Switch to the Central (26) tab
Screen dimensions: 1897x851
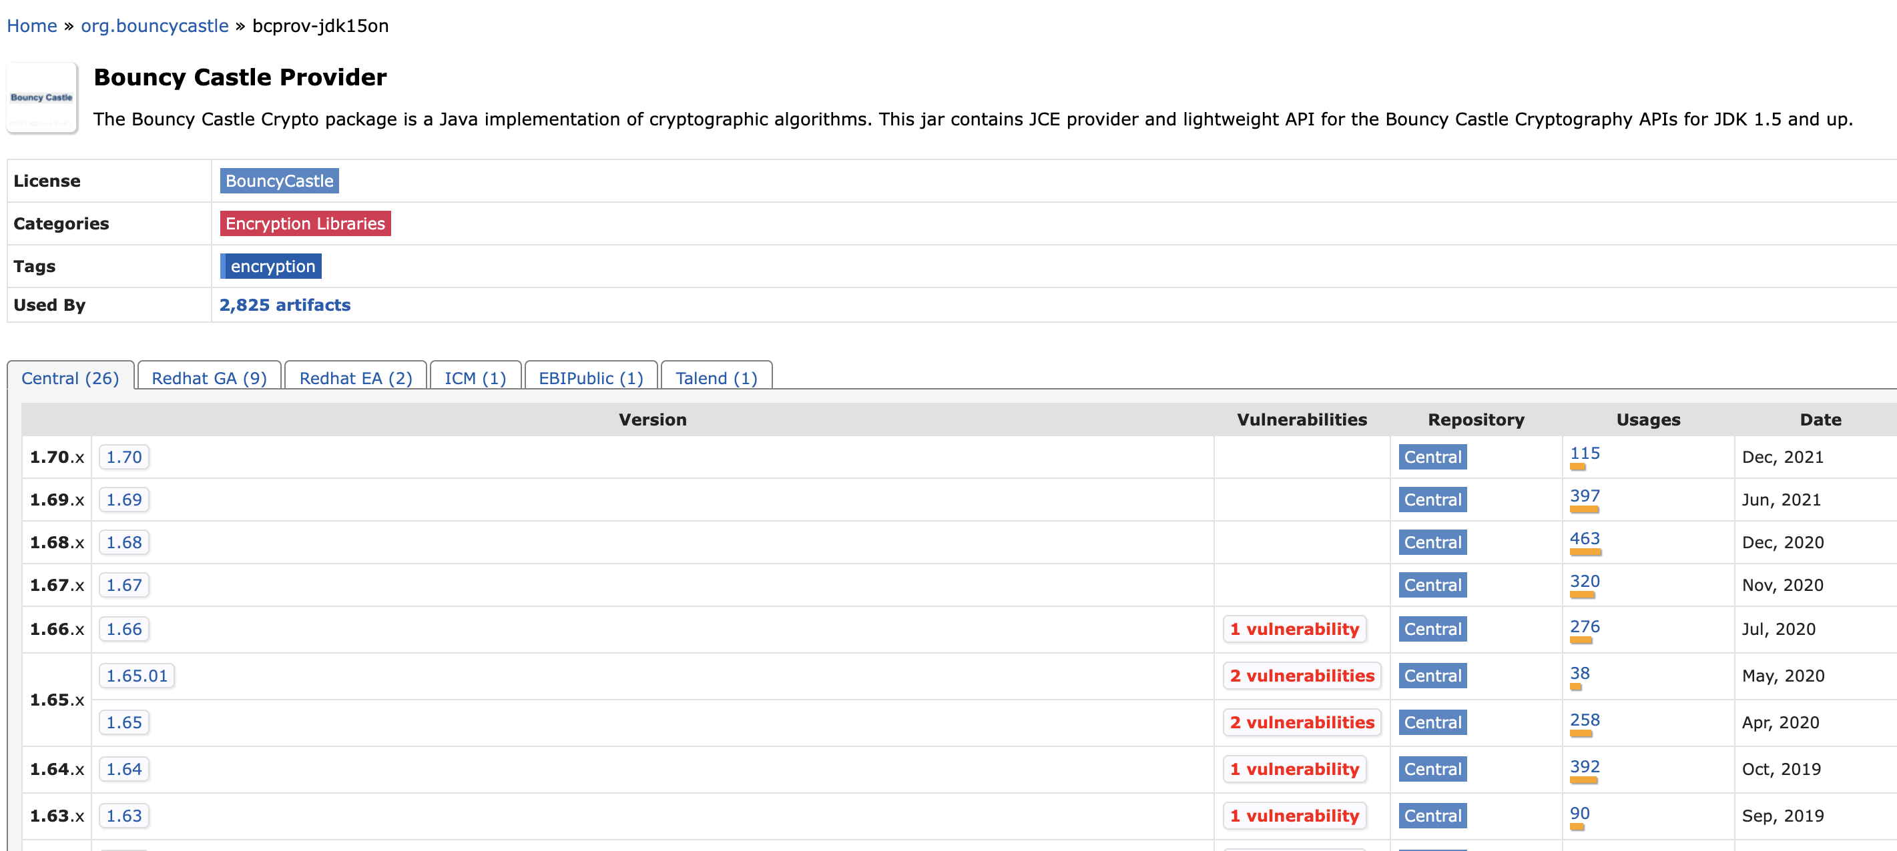(x=70, y=378)
